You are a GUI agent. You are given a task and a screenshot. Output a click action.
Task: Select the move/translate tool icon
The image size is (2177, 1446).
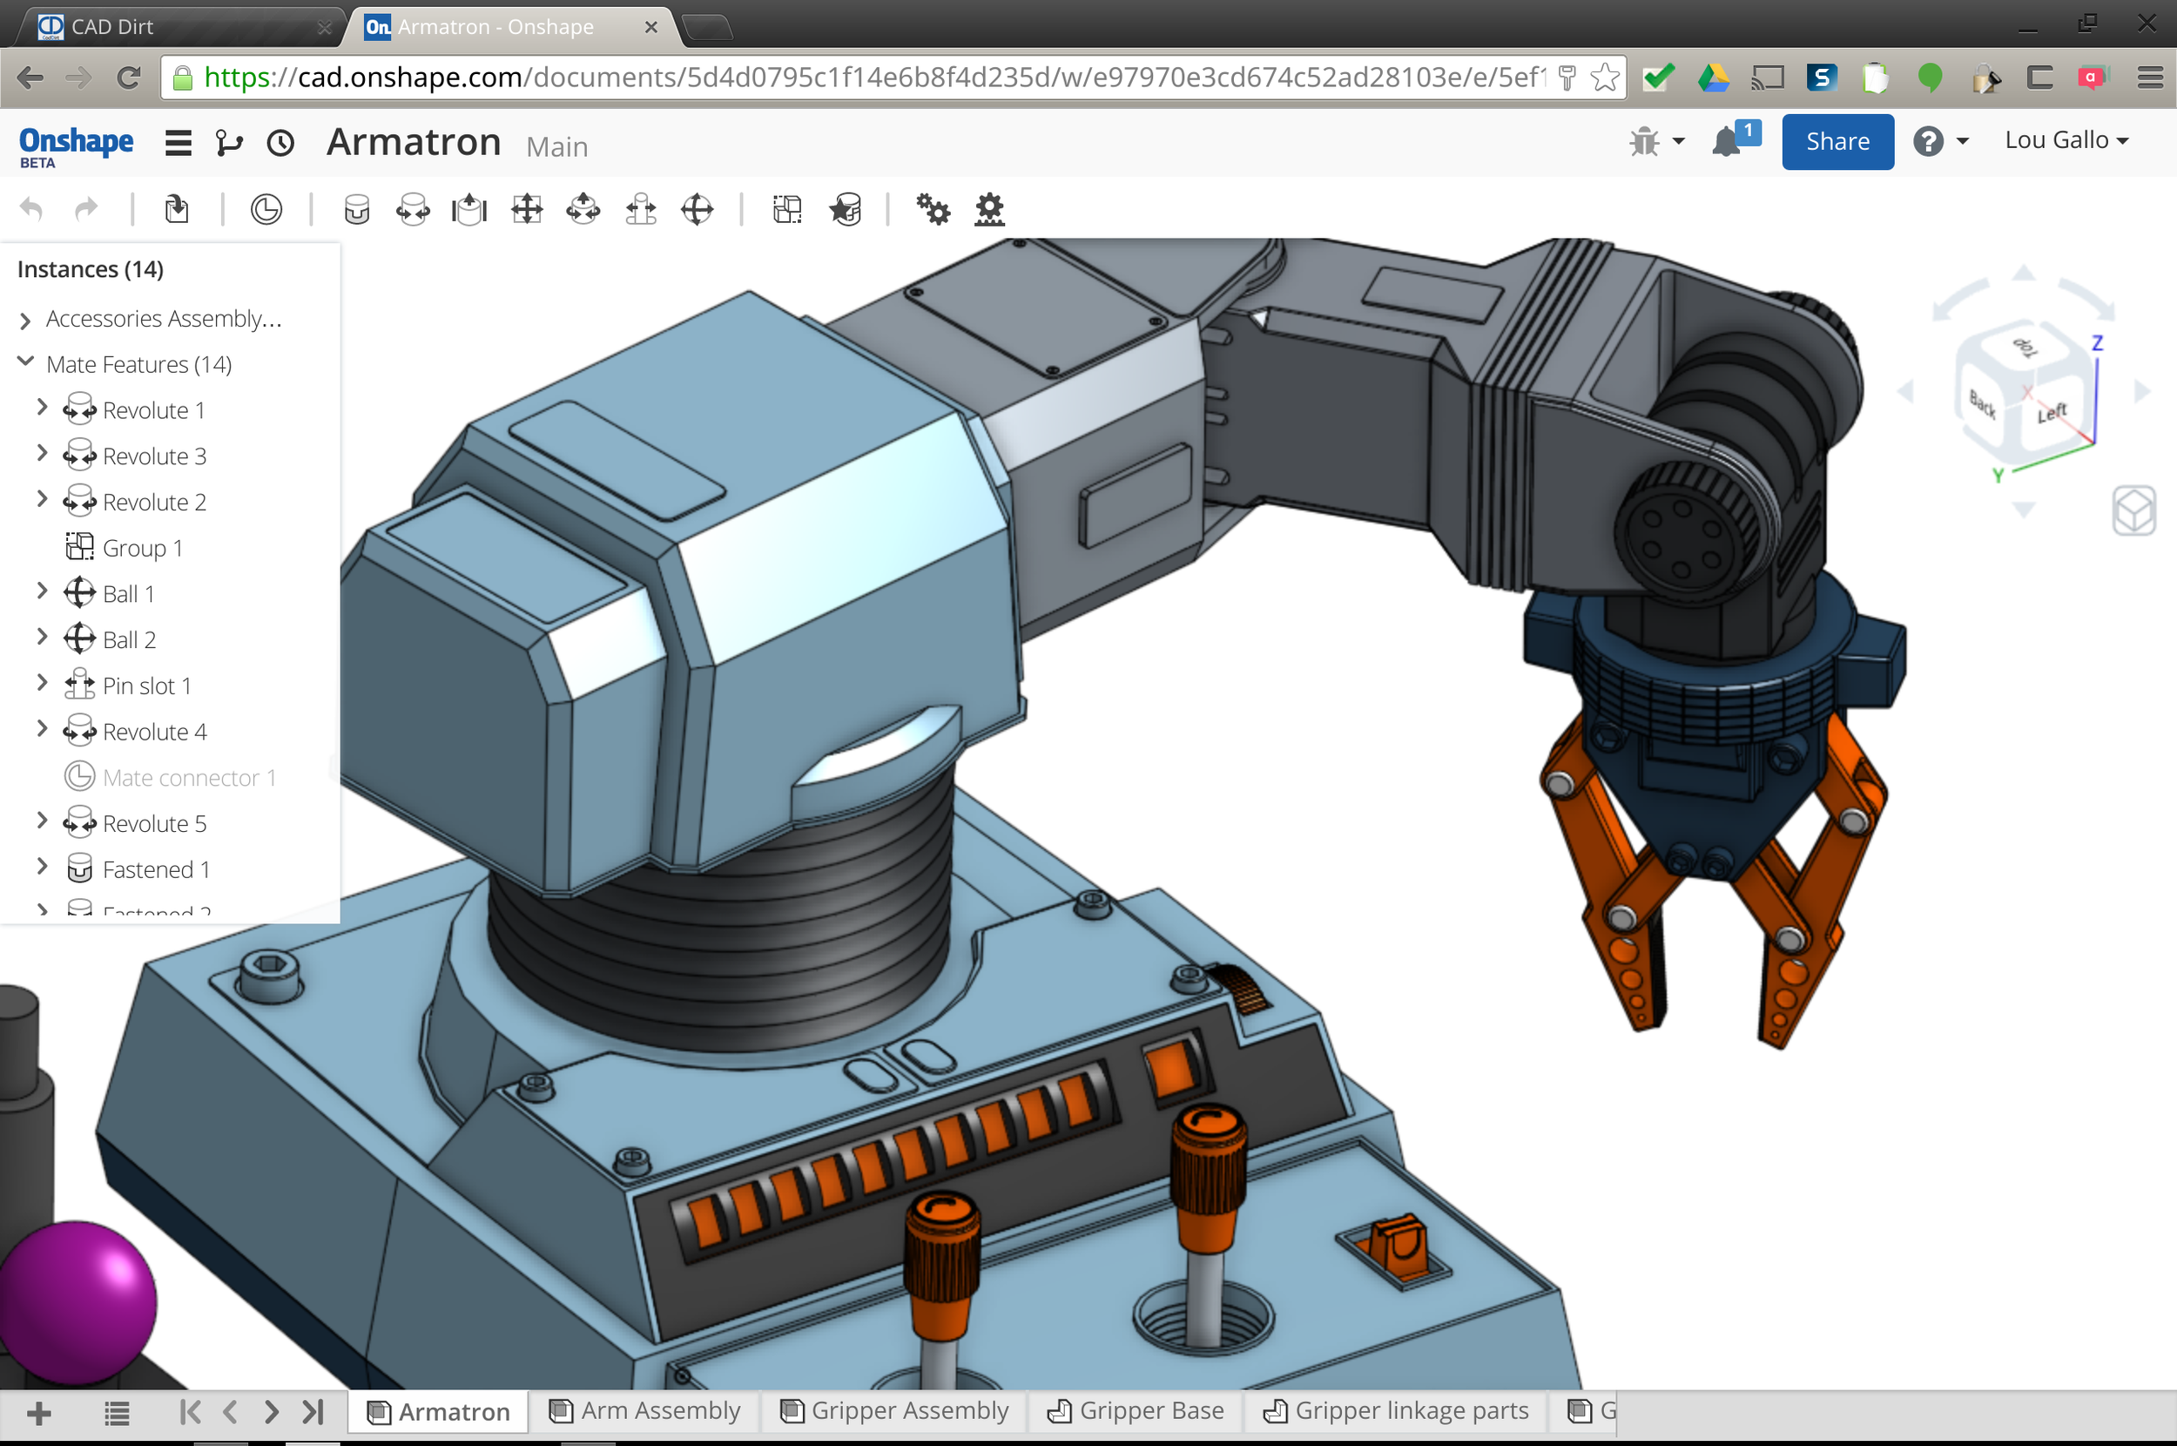click(526, 210)
